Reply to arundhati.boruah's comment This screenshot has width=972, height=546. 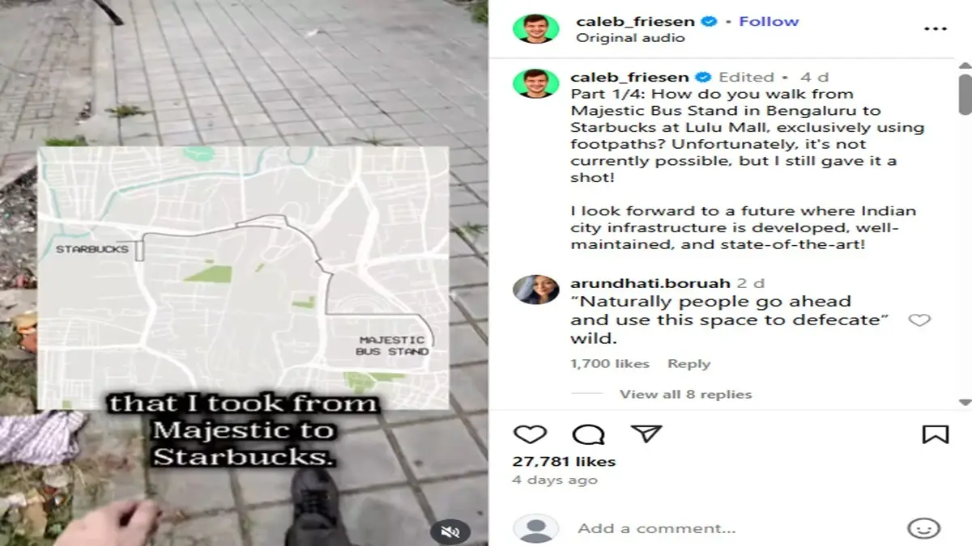[688, 364]
